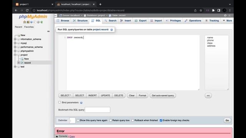Reload the page in browser
246x138 pixels.
coord(27,10)
